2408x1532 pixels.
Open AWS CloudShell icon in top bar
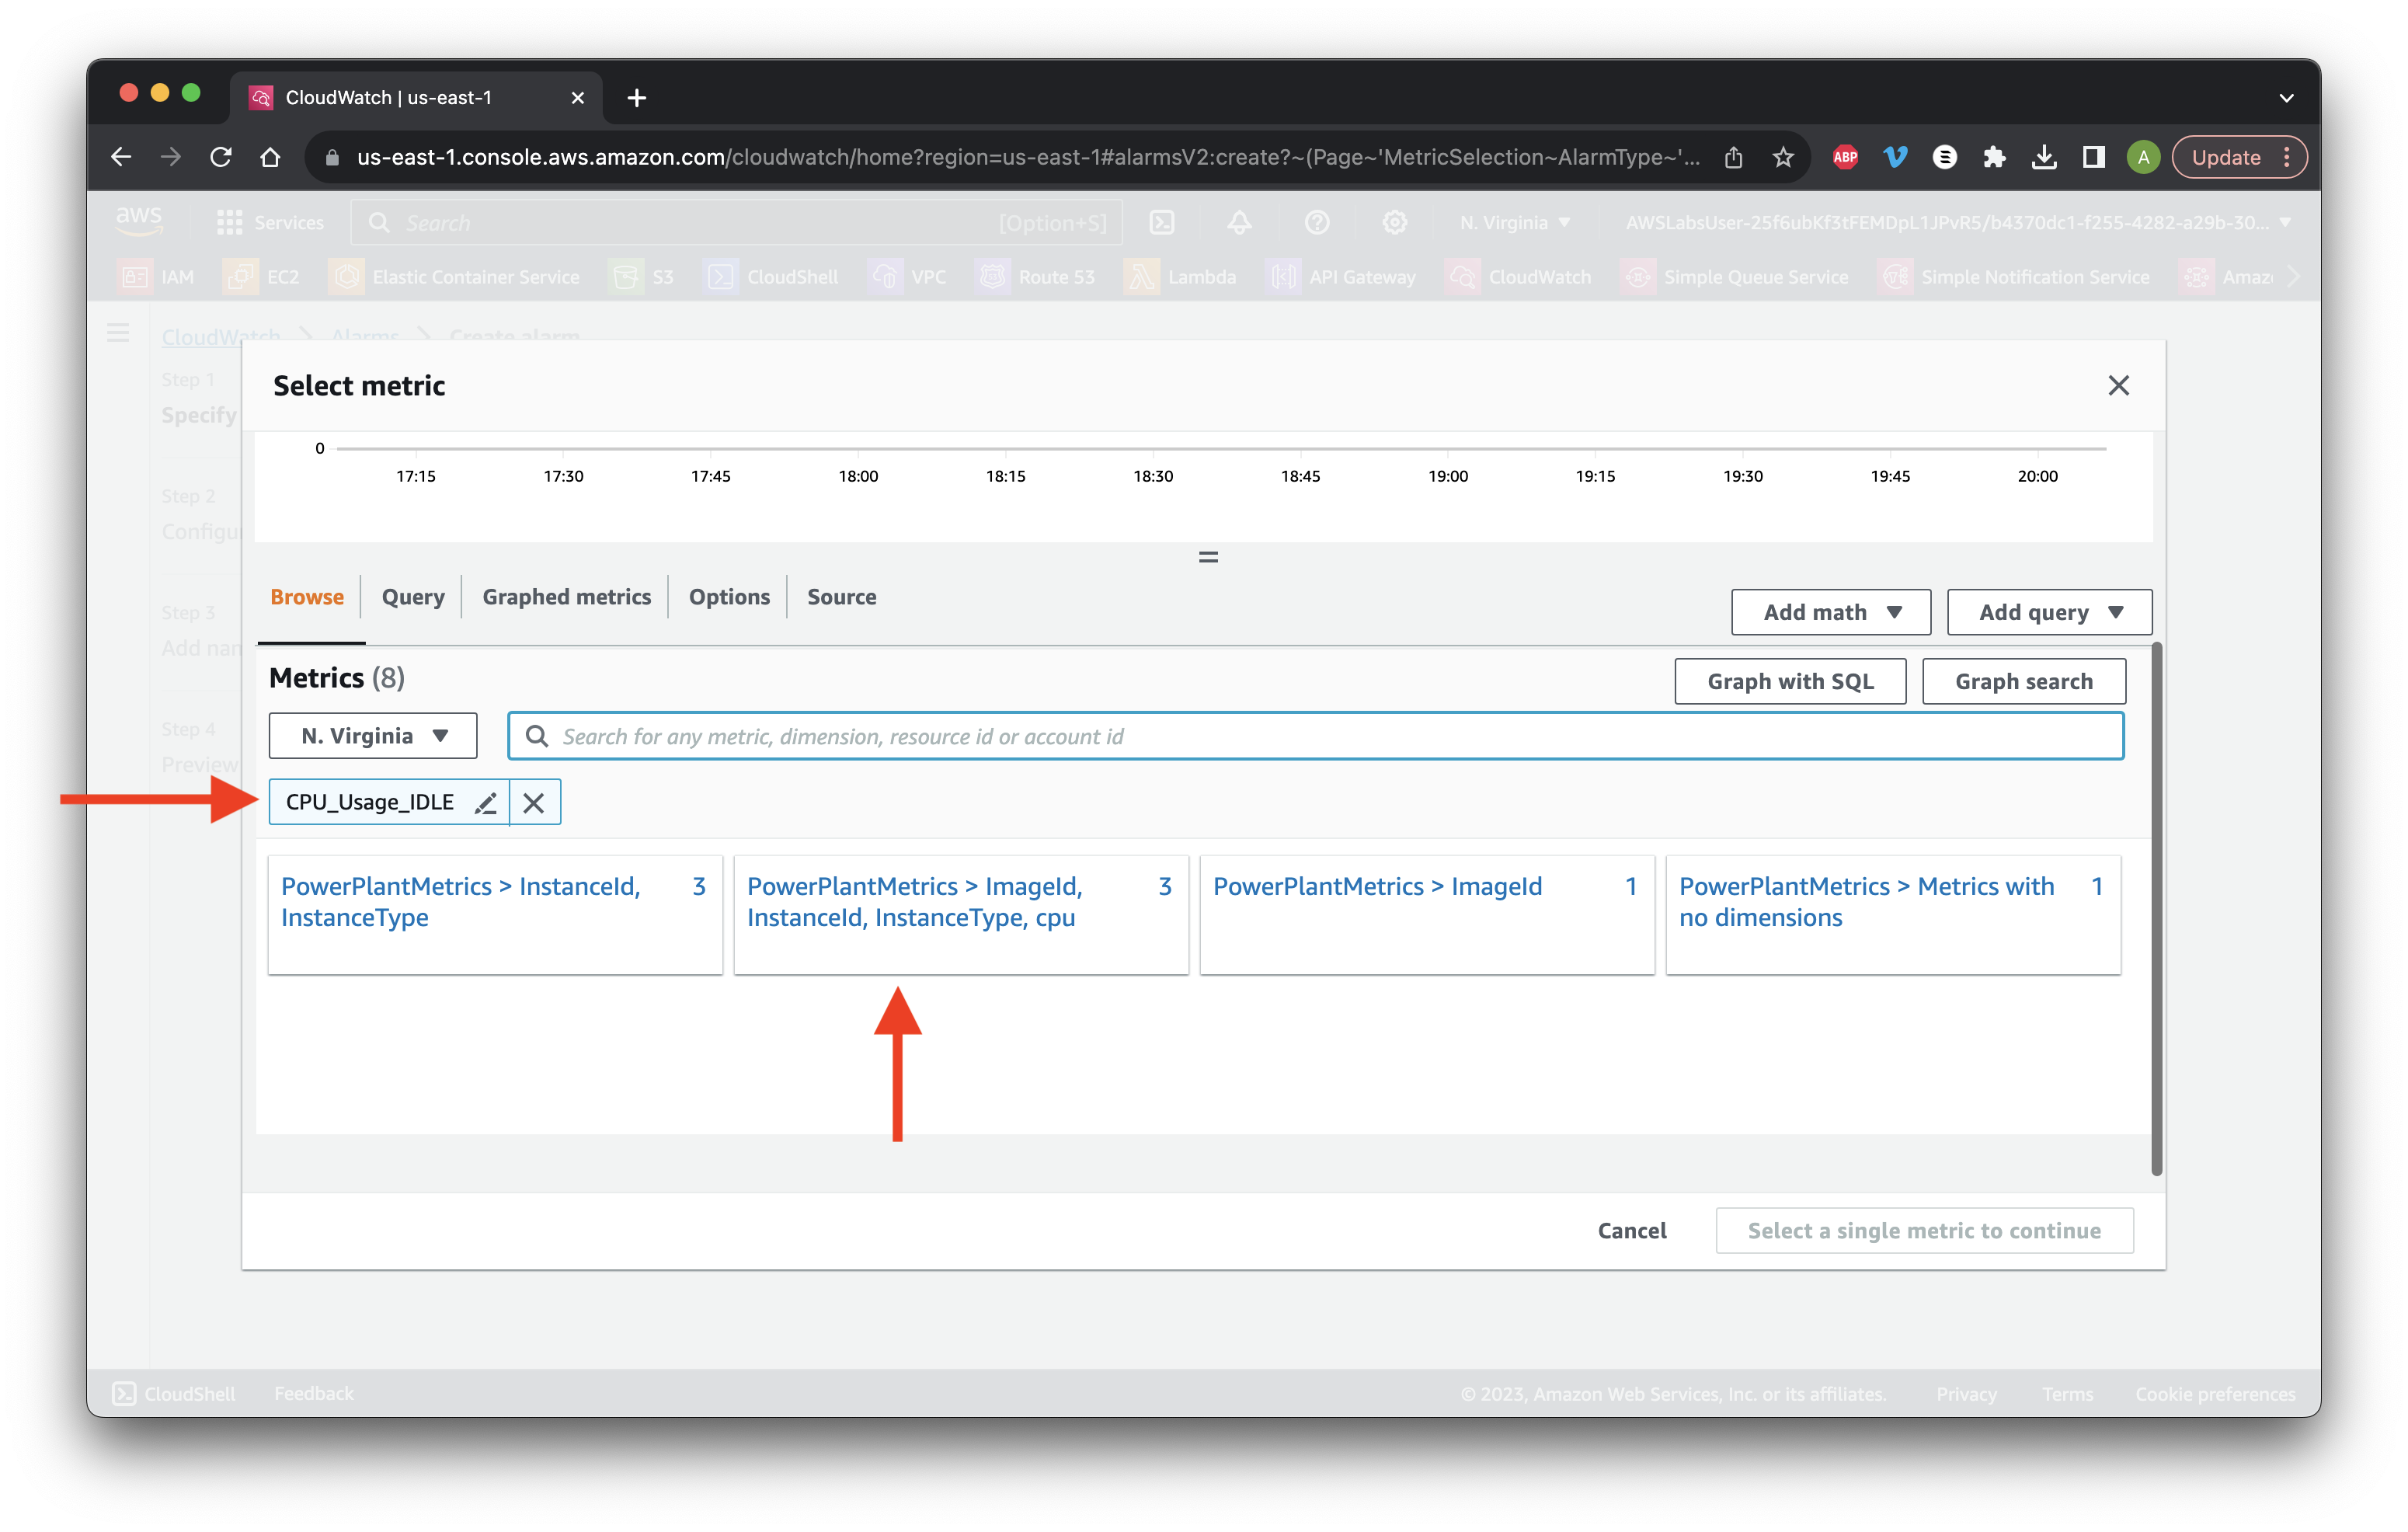pos(1162,223)
